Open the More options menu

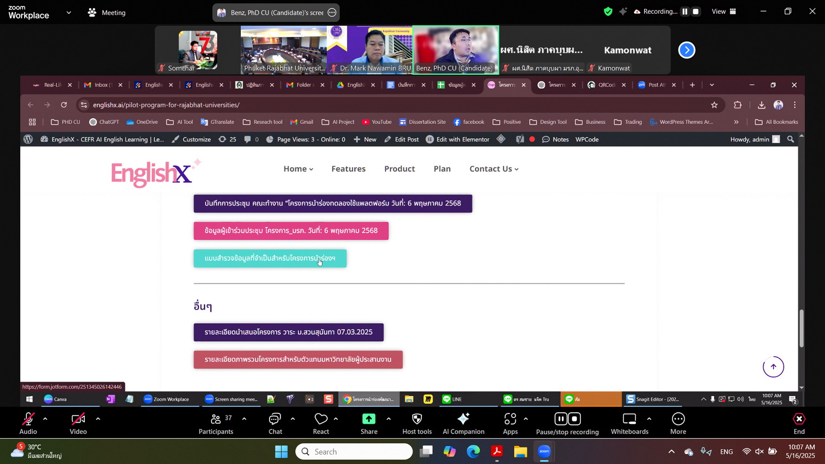pos(678,423)
